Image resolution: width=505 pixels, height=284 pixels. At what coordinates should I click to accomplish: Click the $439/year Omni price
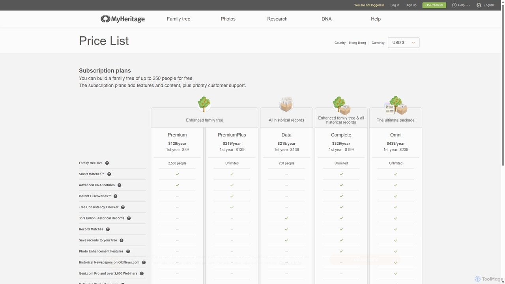click(x=396, y=144)
